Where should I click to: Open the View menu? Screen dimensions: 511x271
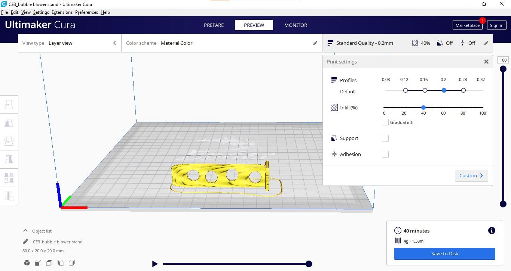coord(26,12)
